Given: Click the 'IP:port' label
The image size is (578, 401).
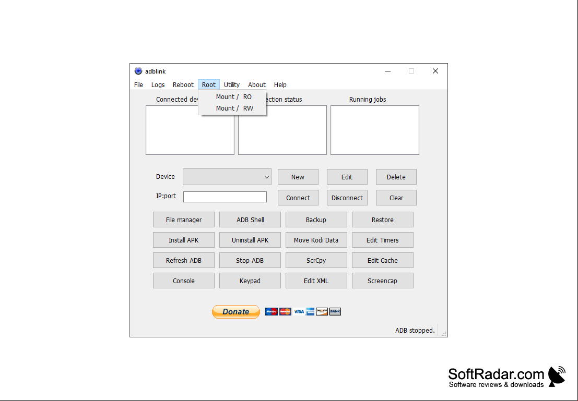Looking at the screenshot, I should click(166, 196).
